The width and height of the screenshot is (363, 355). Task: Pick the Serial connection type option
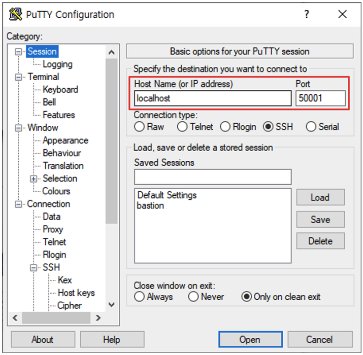[x=311, y=127]
